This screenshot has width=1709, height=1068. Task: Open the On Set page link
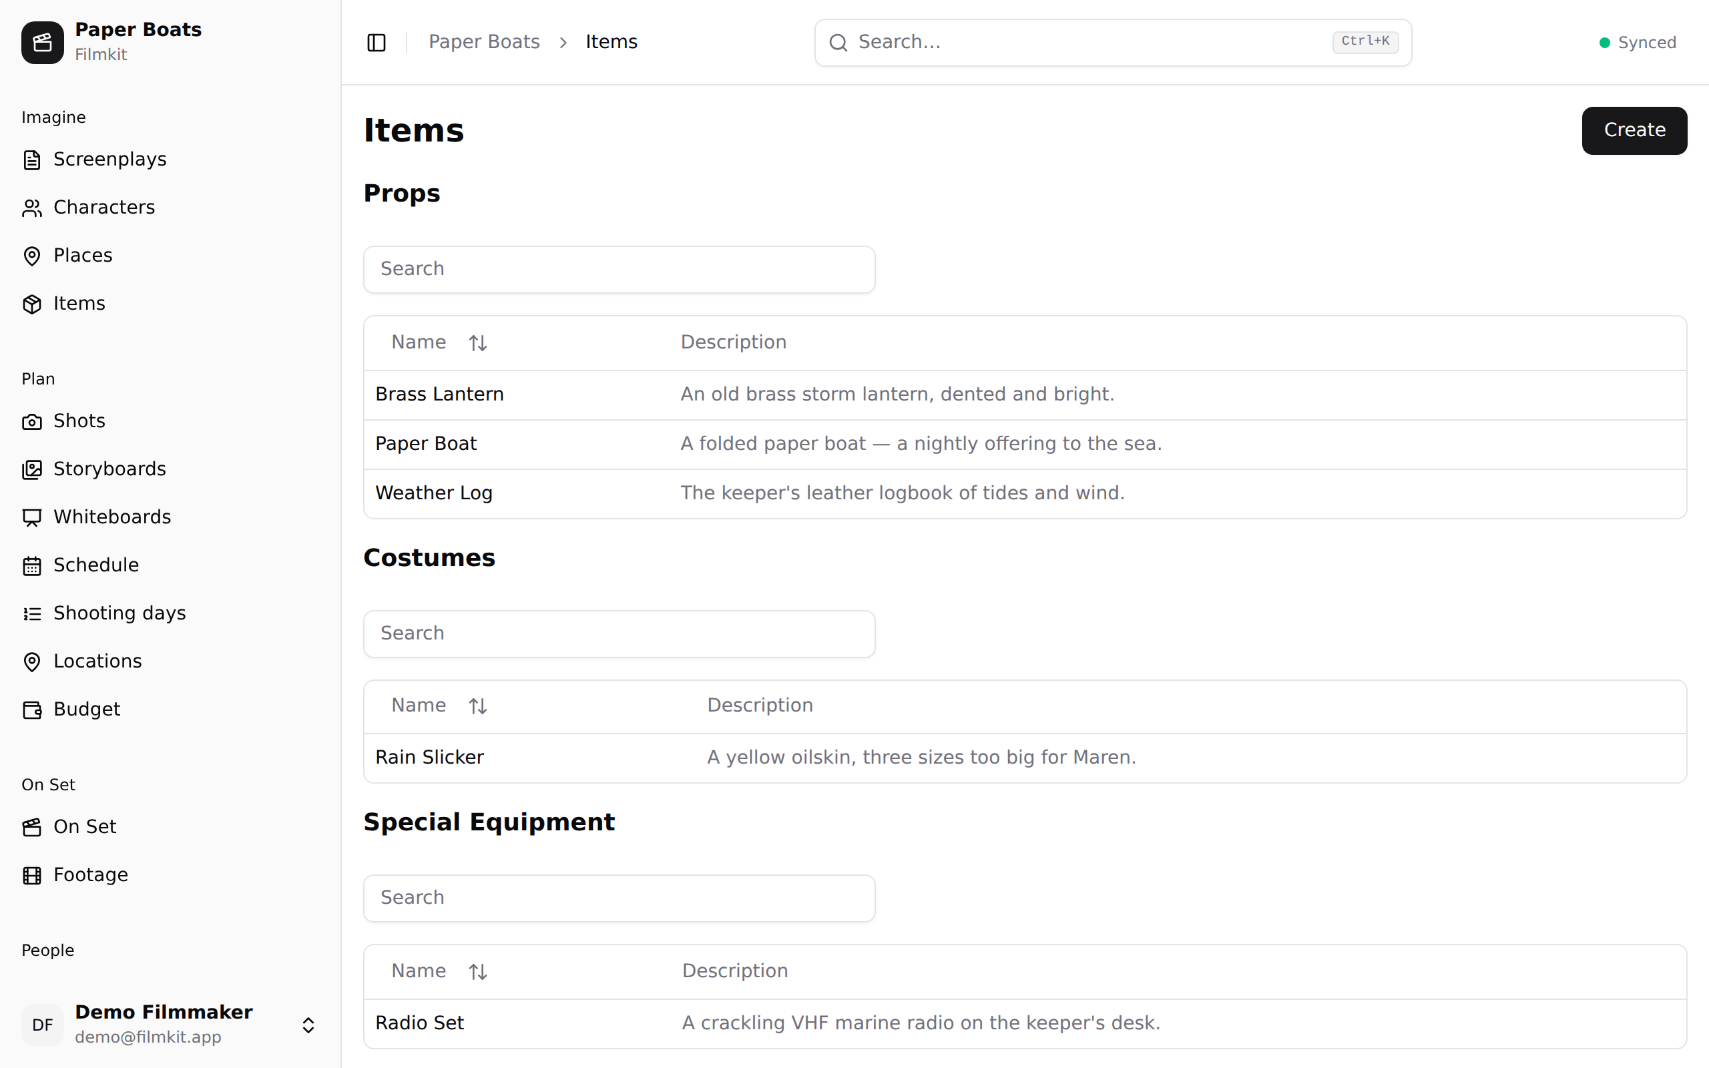tap(170, 826)
